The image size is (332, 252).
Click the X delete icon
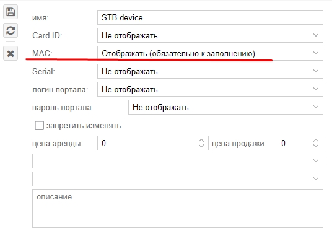click(x=11, y=53)
